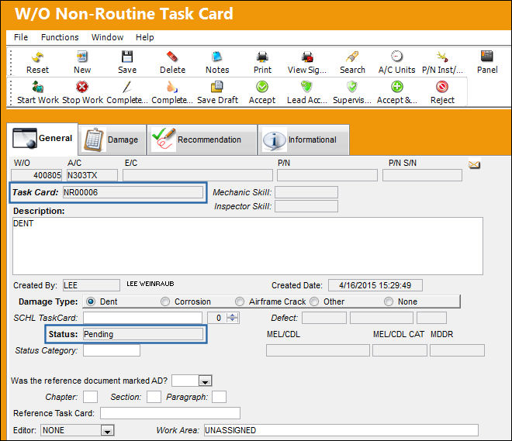
Task: Select the None damage type radio
Action: coord(389,301)
